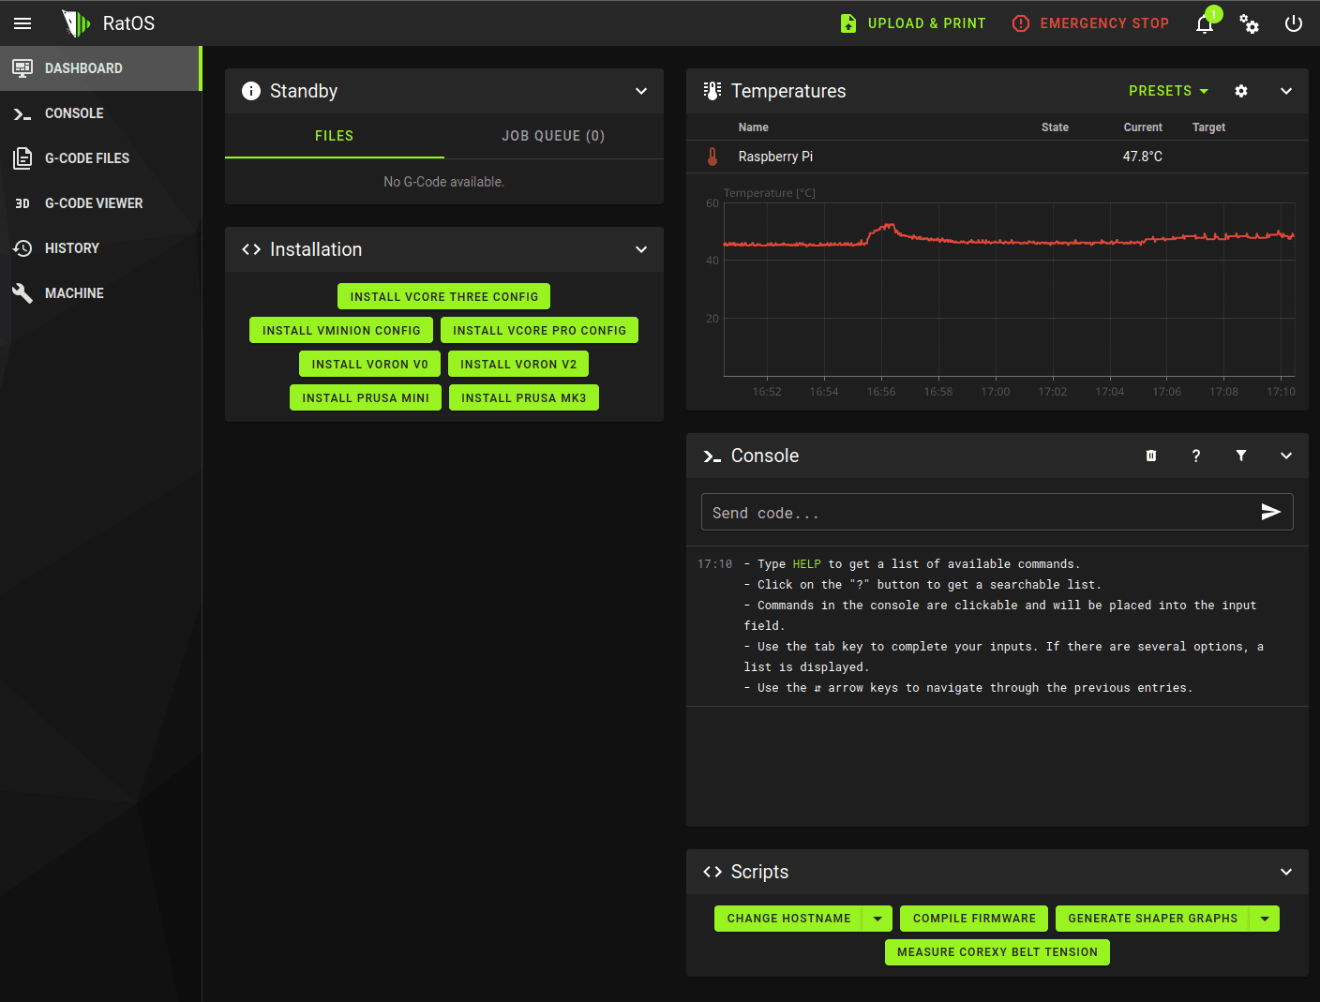Viewport: 1320px width, 1002px height.
Task: Click Raspberry Pi thermometer icon
Action: [x=712, y=157]
